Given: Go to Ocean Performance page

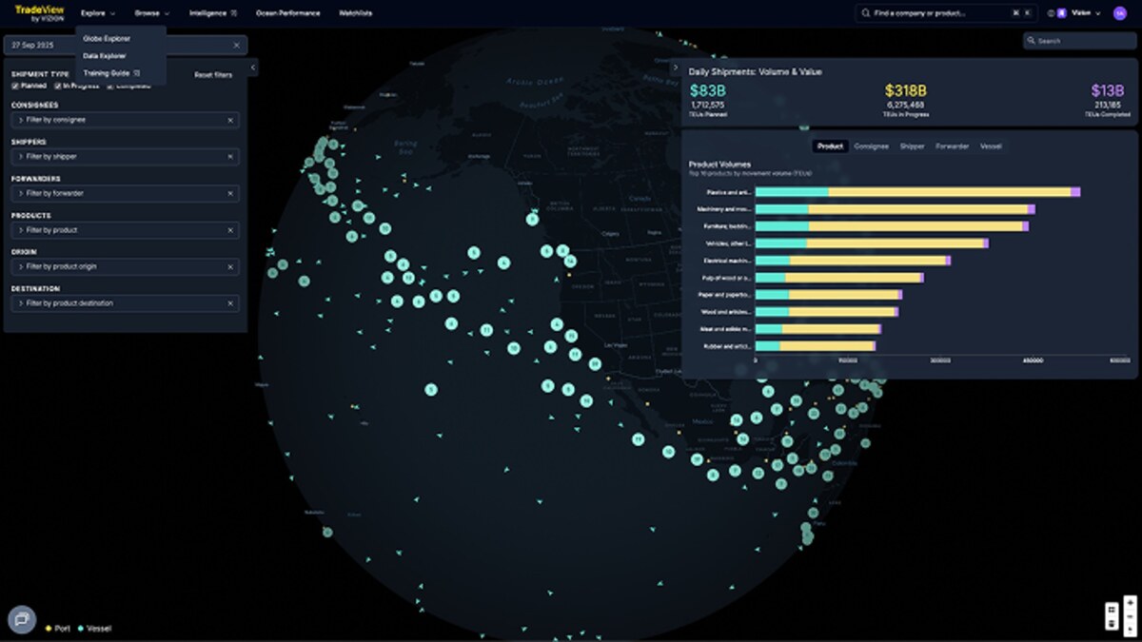Looking at the screenshot, I should coord(288,13).
